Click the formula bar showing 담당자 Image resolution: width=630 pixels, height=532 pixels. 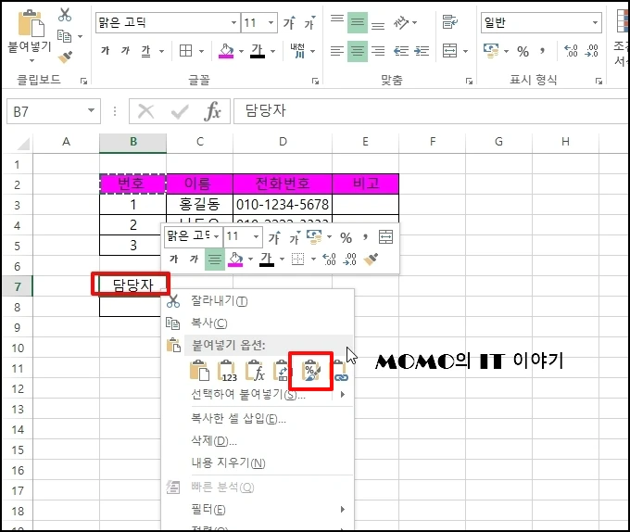point(431,111)
